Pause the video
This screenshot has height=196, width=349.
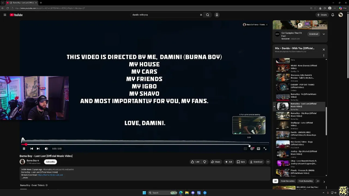[24, 149]
